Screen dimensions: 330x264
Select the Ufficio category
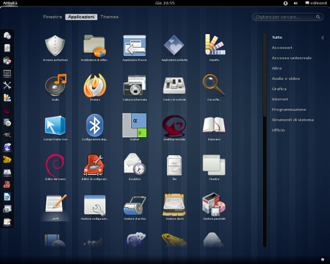pos(278,130)
